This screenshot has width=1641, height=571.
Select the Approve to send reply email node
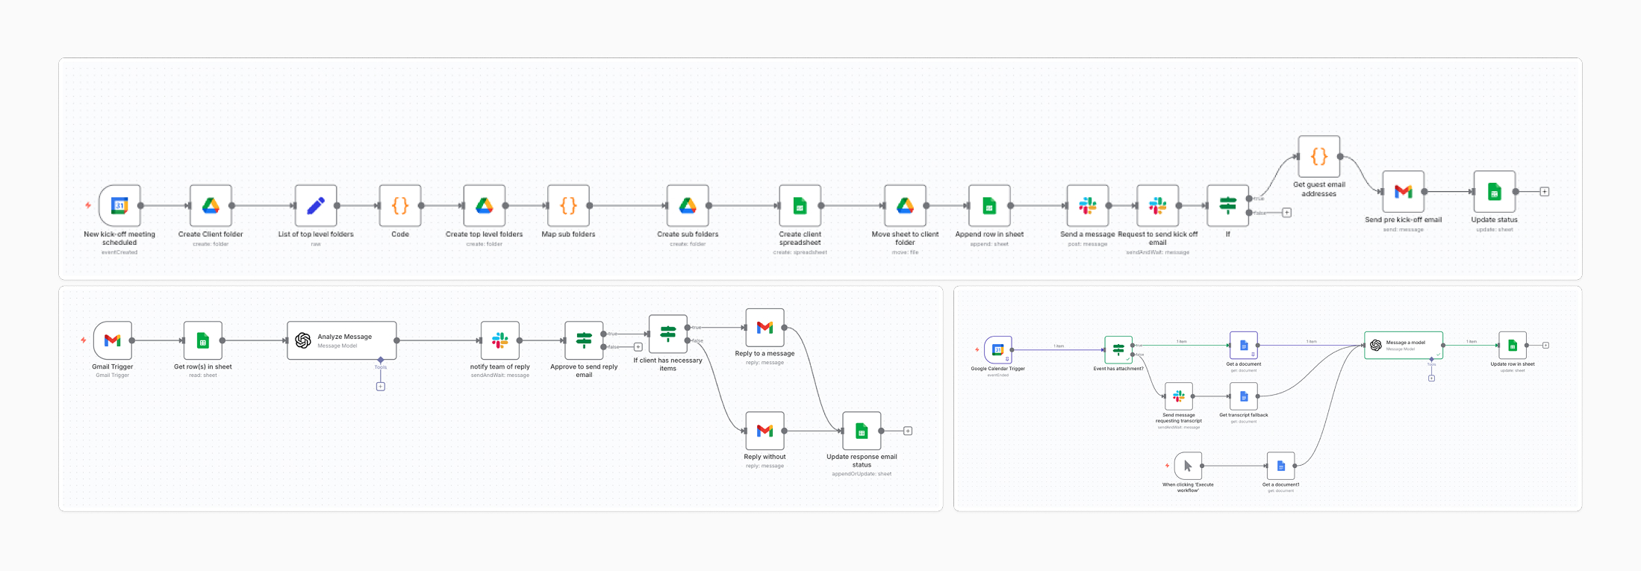pos(584,340)
